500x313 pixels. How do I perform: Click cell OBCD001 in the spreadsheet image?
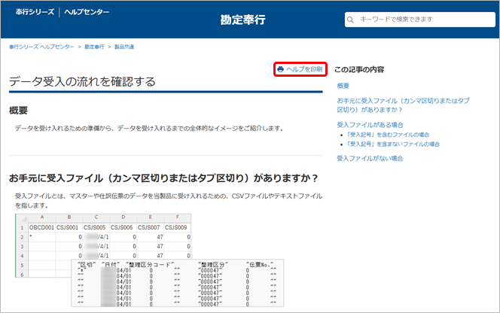pos(41,227)
